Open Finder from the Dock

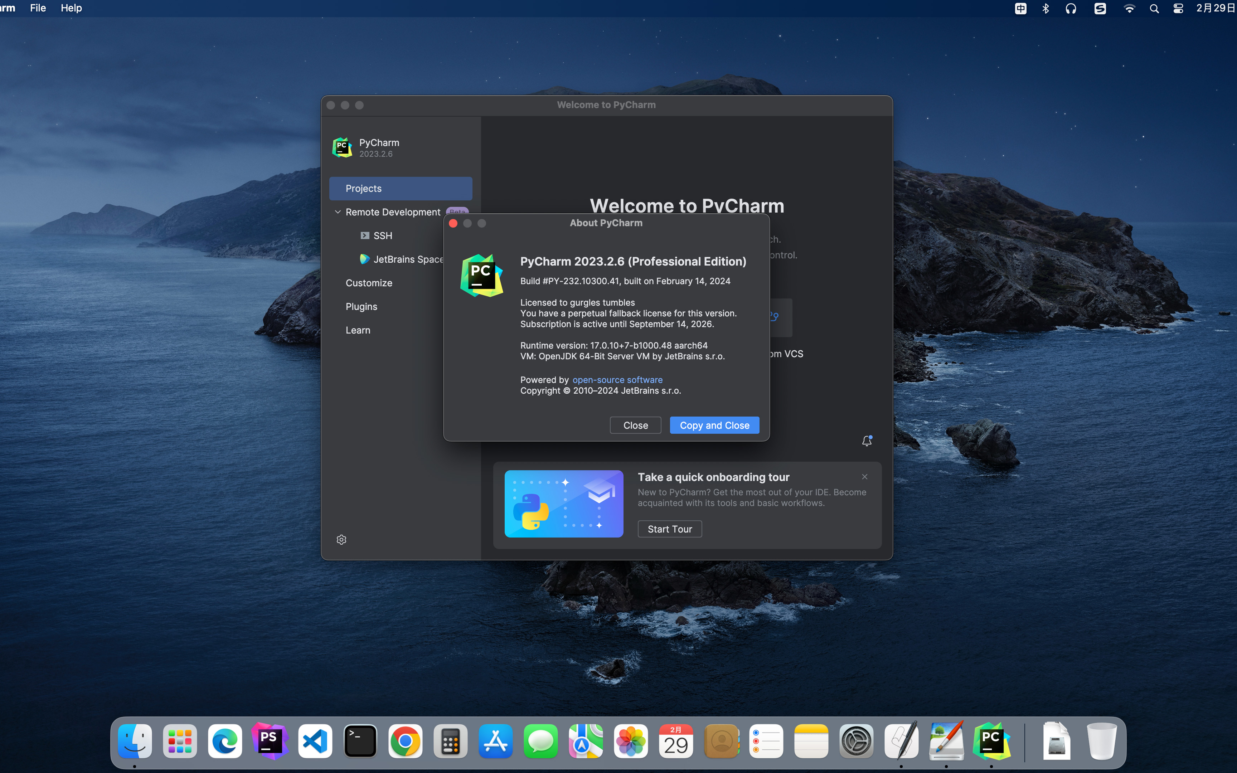tap(135, 741)
